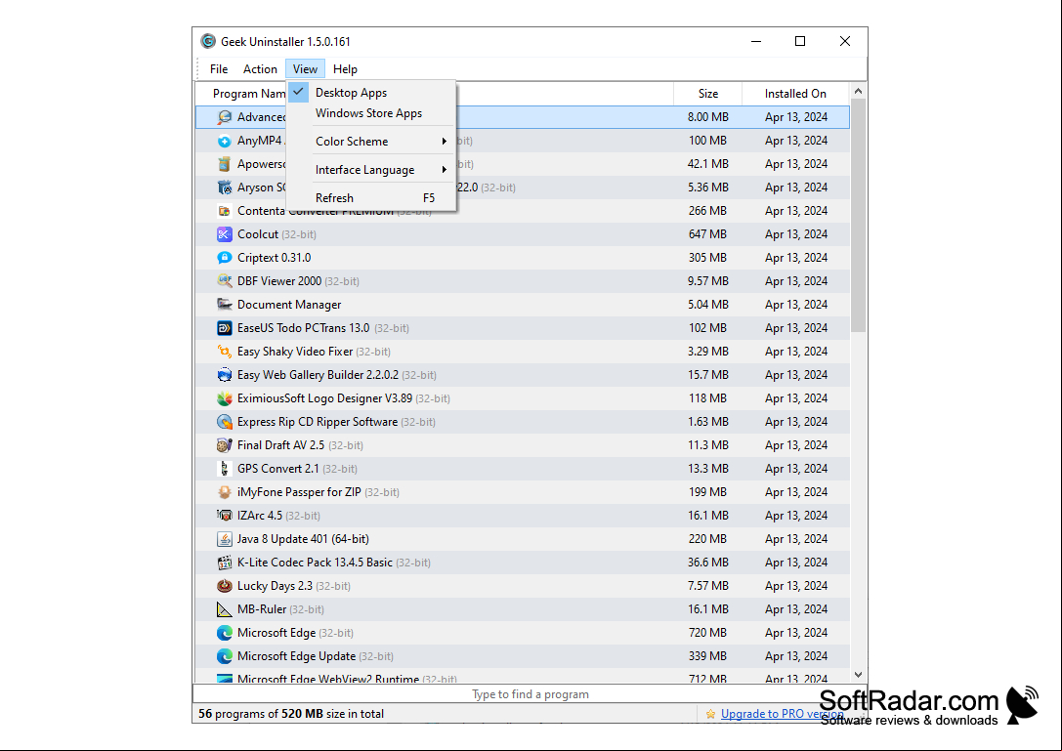Image resolution: width=1062 pixels, height=751 pixels.
Task: Click the Microsoft Edge Update icon
Action: pos(224,656)
